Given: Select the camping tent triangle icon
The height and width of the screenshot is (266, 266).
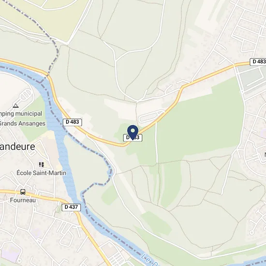Looking at the screenshot, I should (x=16, y=106).
